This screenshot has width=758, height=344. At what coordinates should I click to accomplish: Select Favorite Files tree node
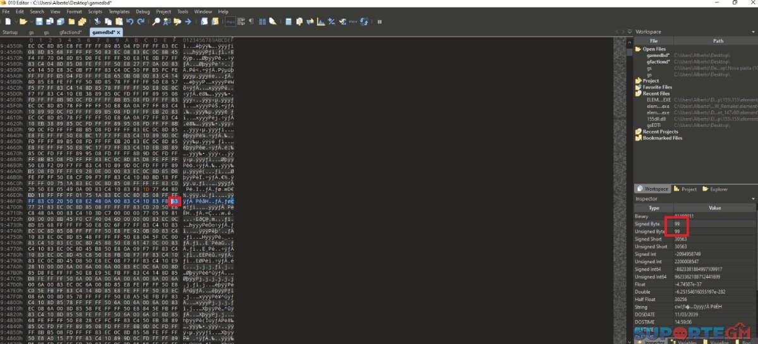point(658,87)
